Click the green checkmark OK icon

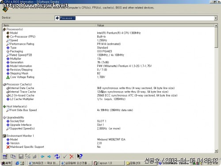[x=65, y=156]
